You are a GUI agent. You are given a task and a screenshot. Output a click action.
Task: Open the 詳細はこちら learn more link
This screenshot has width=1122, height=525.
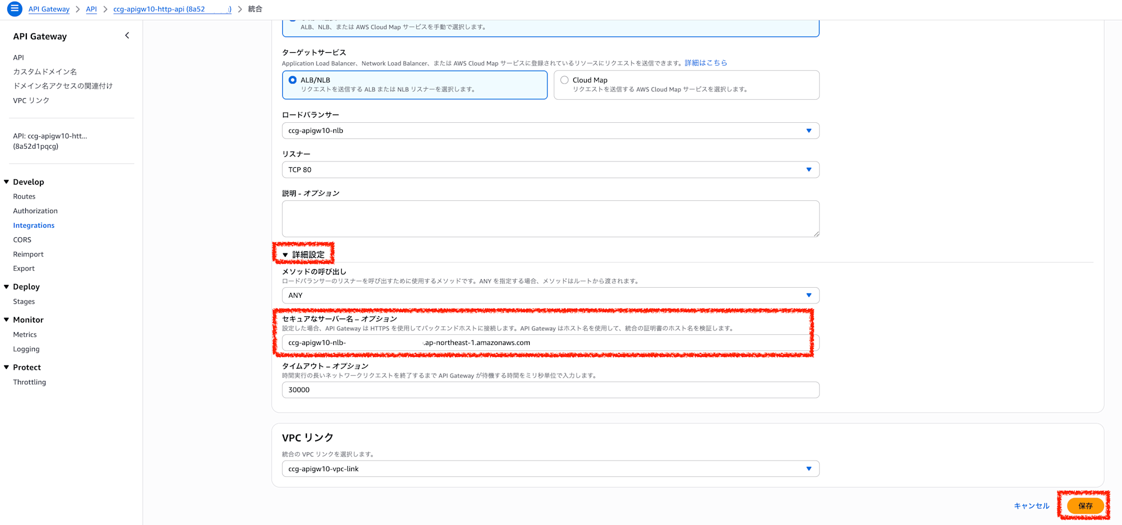(706, 63)
